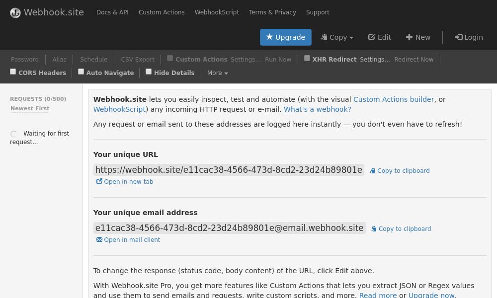Expand the More dropdown
The height and width of the screenshot is (298, 497).
pyautogui.click(x=218, y=73)
